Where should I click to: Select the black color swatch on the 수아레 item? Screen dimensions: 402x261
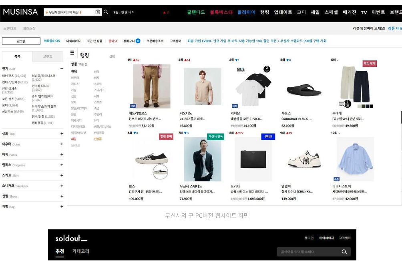click(371, 106)
